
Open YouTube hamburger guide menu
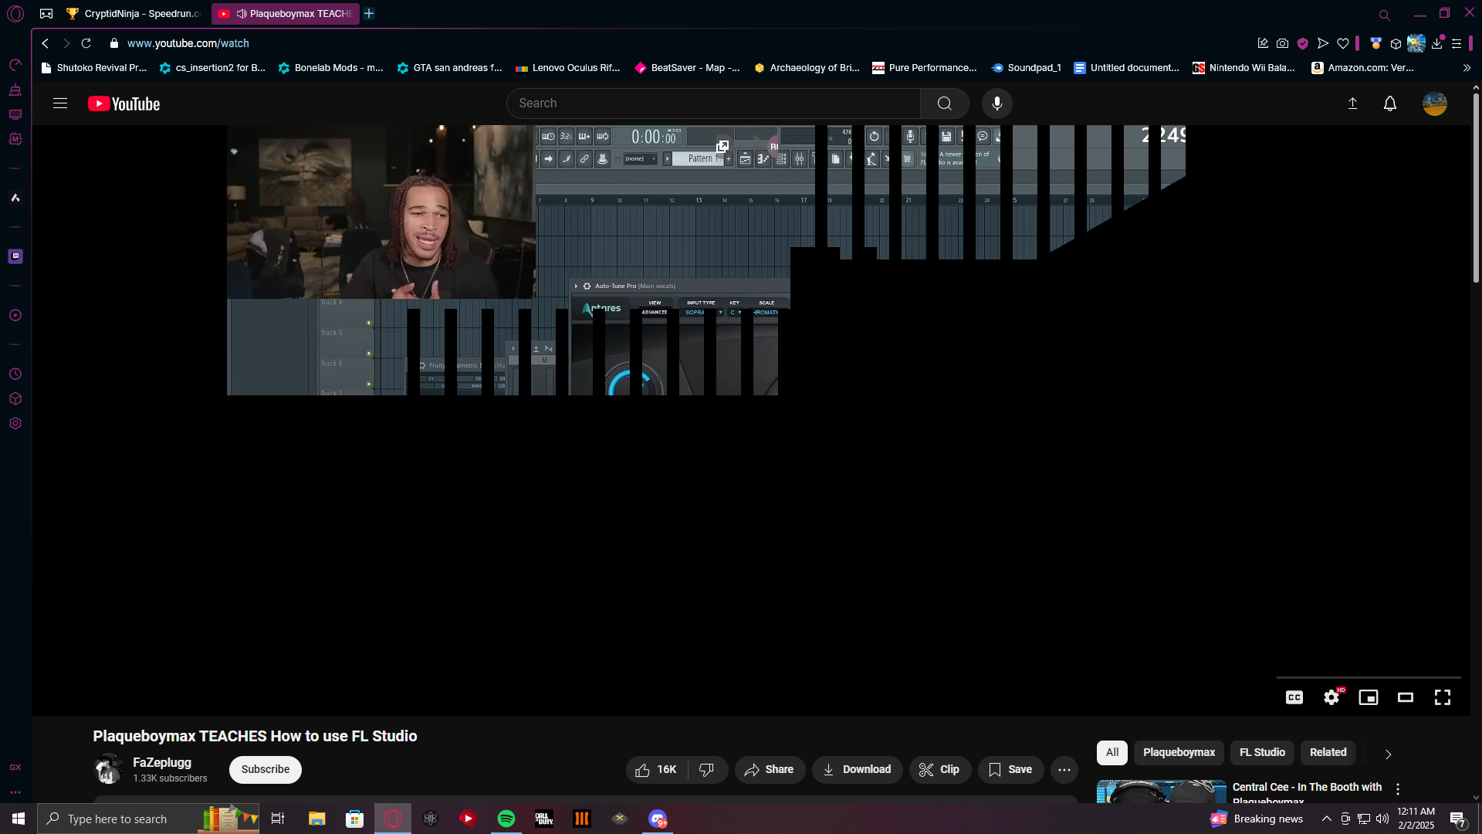tap(60, 103)
